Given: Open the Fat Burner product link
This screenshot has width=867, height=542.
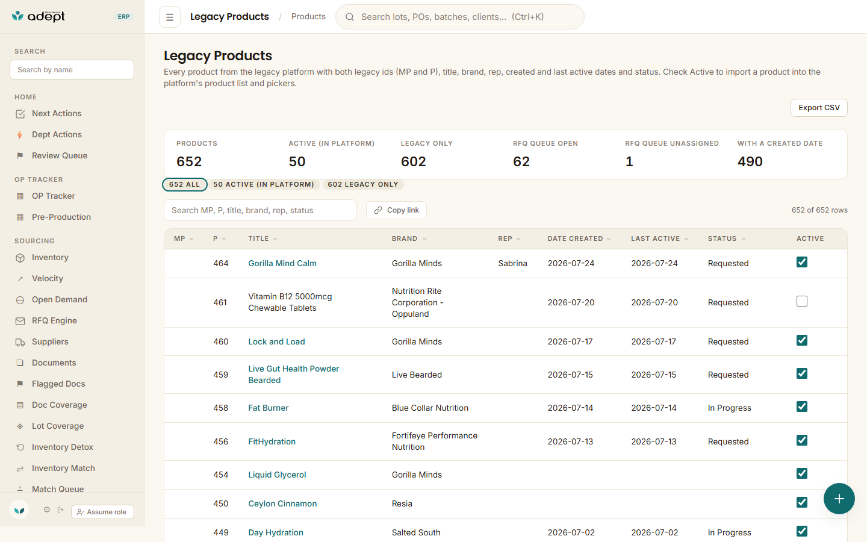Looking at the screenshot, I should coord(269,408).
